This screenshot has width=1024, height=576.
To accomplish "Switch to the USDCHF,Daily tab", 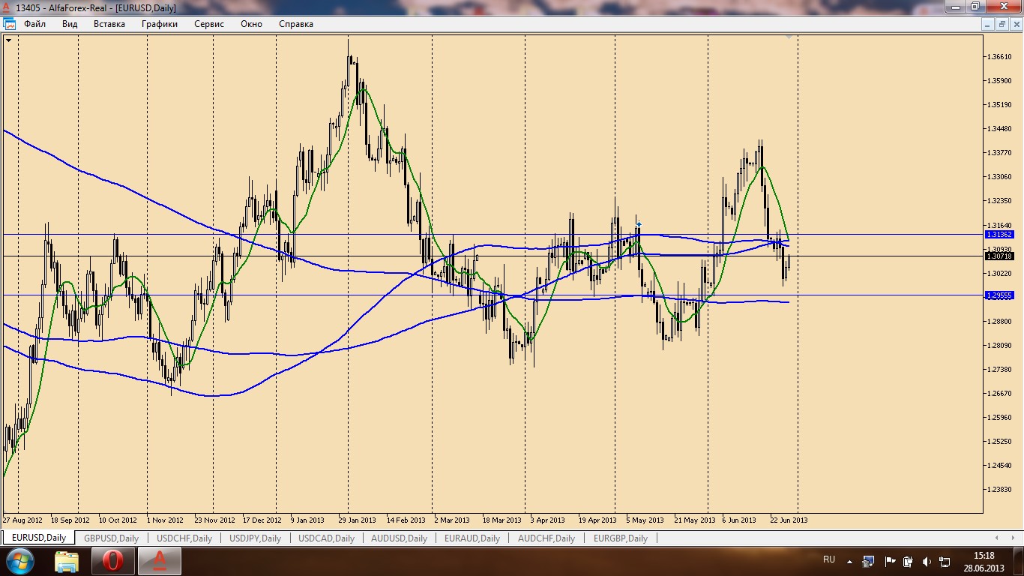I will point(184,538).
